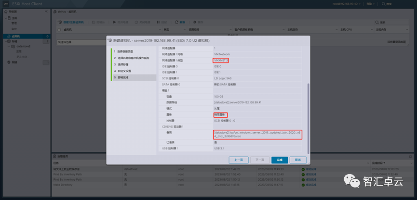The image size is (417, 200).
Task: Click green success icon for datastore2 upload task
Action: tap(303, 169)
